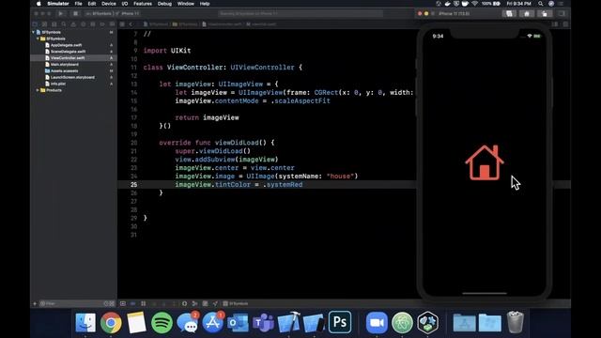Click the Xcode Stop button
The image size is (601, 338).
pyautogui.click(x=75, y=13)
